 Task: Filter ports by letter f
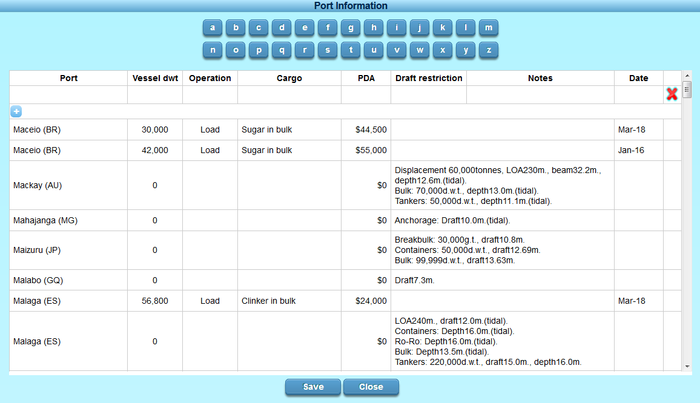[328, 28]
